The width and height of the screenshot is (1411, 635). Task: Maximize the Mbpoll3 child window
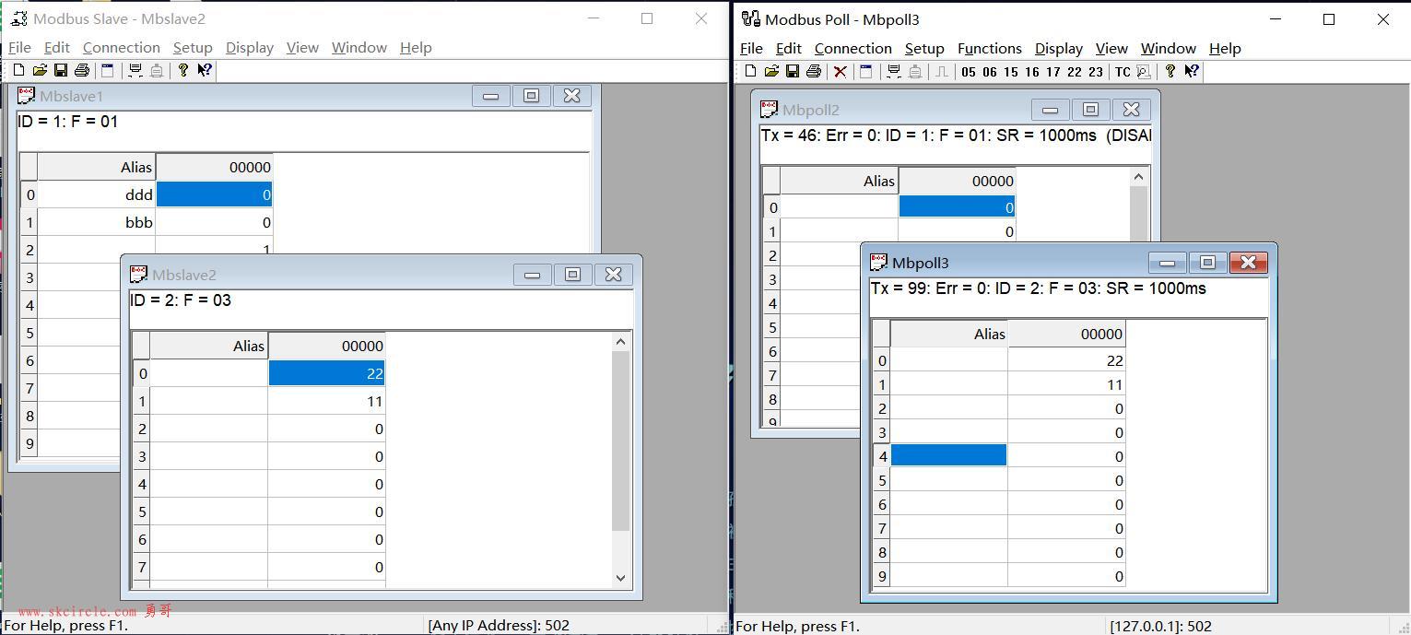[1207, 263]
